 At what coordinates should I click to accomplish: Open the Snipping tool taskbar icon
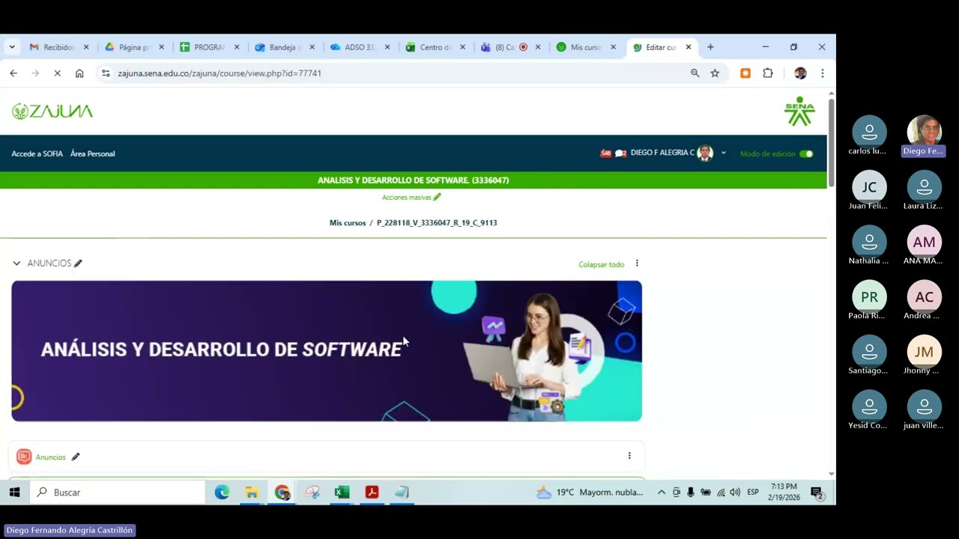click(x=312, y=492)
